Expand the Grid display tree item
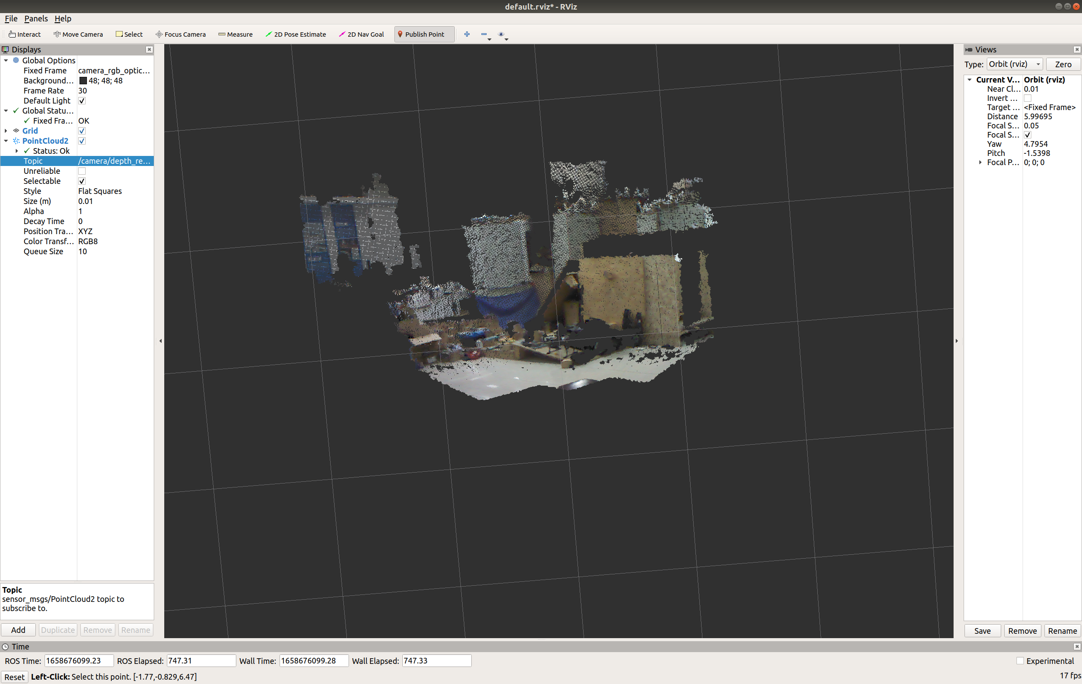The height and width of the screenshot is (684, 1082). (x=6, y=131)
